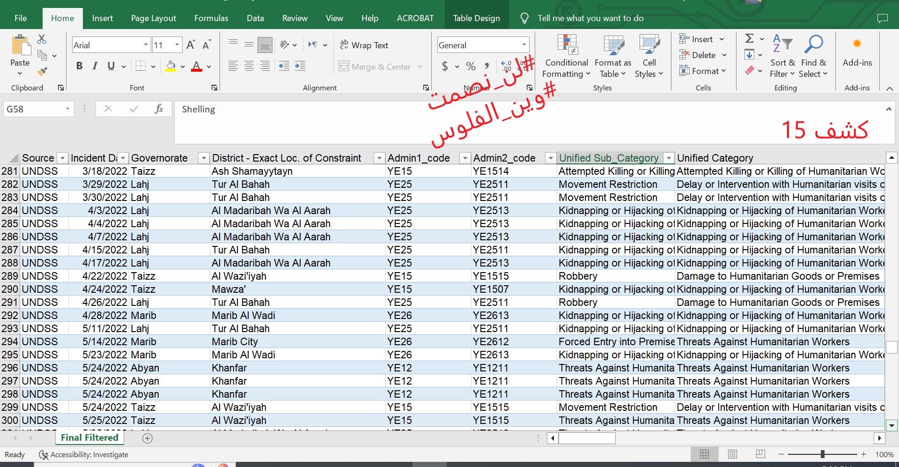
Task: Click the zoom slider handle
Action: [x=822, y=454]
